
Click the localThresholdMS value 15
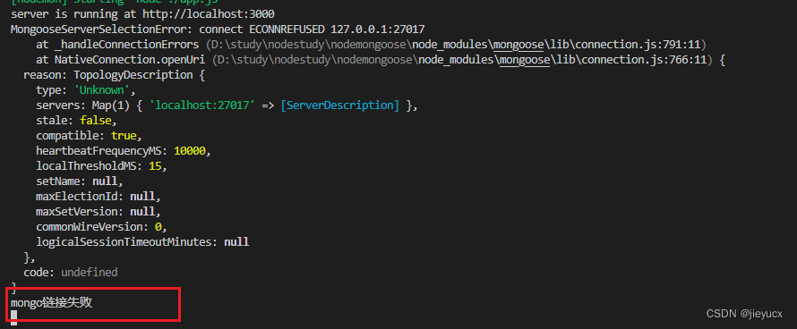point(155,166)
